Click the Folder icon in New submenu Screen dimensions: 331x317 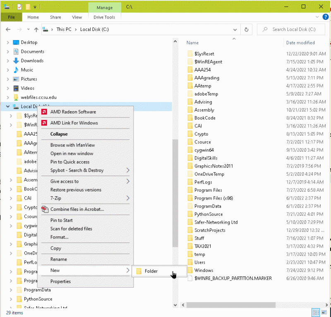pyautogui.click(x=139, y=271)
